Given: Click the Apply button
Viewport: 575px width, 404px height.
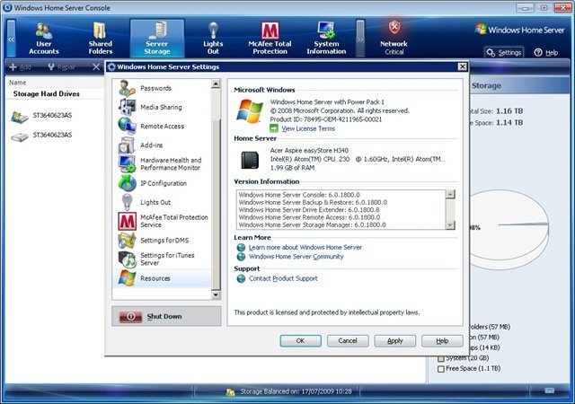Looking at the screenshot, I should (x=395, y=340).
